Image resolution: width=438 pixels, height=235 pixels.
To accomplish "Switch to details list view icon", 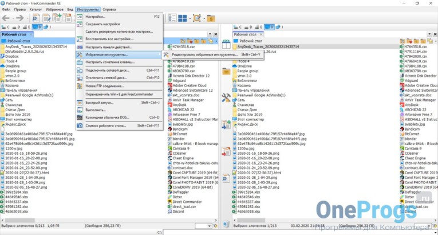I will point(172,18).
